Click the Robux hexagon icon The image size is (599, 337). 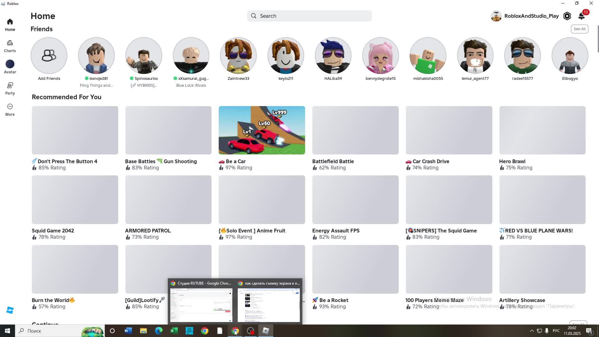point(567,16)
